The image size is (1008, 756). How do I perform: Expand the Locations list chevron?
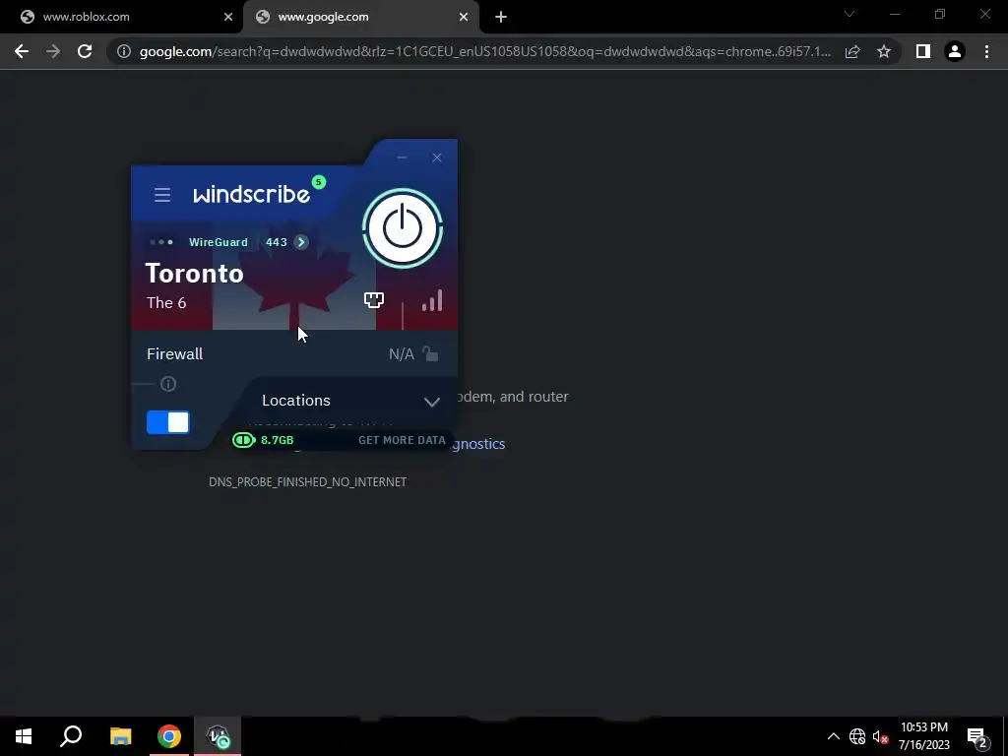(x=432, y=402)
